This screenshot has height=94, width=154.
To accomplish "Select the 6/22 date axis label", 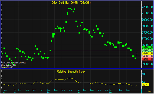I will click(x=6, y=90).
